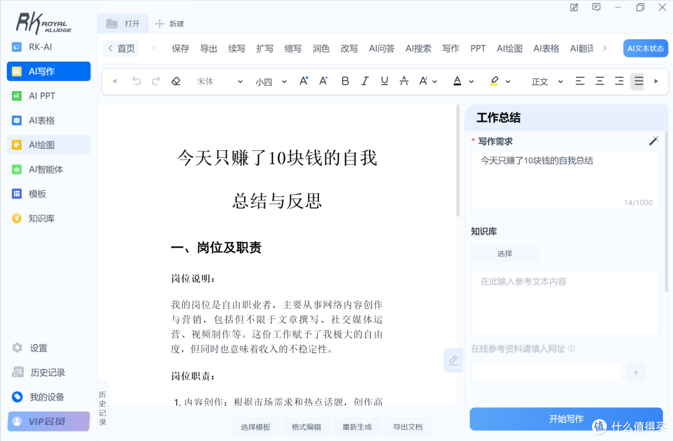
Task: Toggle strikethrough formatting
Action: pyautogui.click(x=404, y=81)
